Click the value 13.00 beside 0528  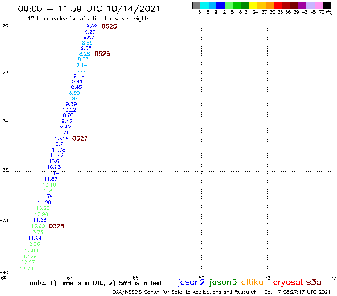(38, 226)
